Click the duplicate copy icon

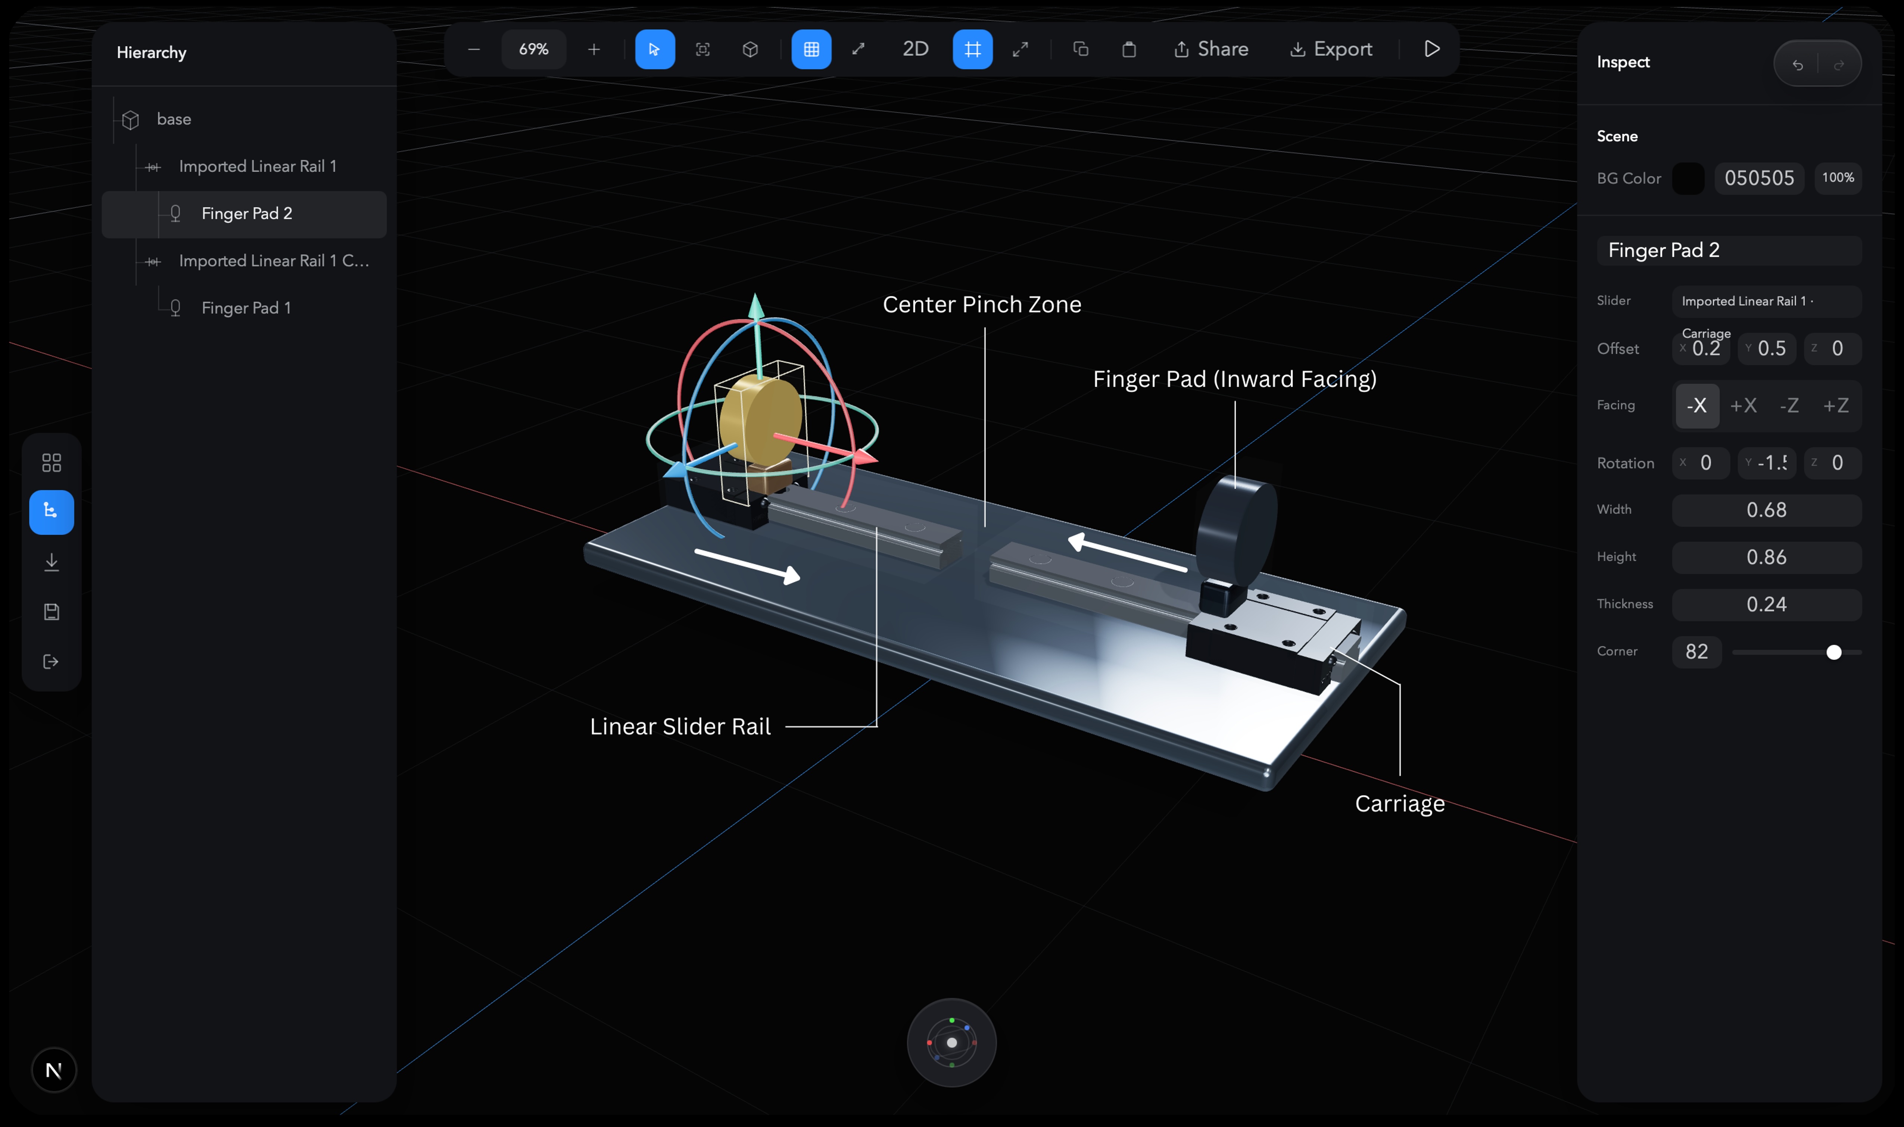point(1081,49)
